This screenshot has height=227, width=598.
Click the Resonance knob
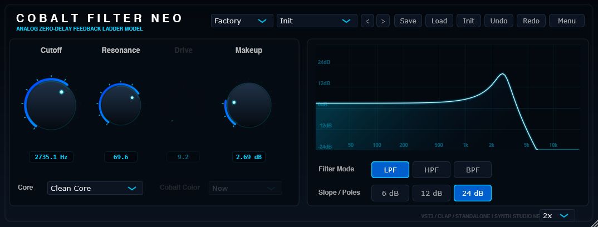120,105
